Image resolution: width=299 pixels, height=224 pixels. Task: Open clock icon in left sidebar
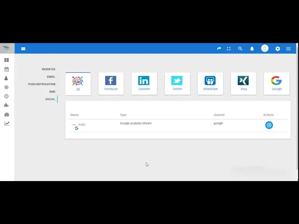pyautogui.click(x=6, y=96)
